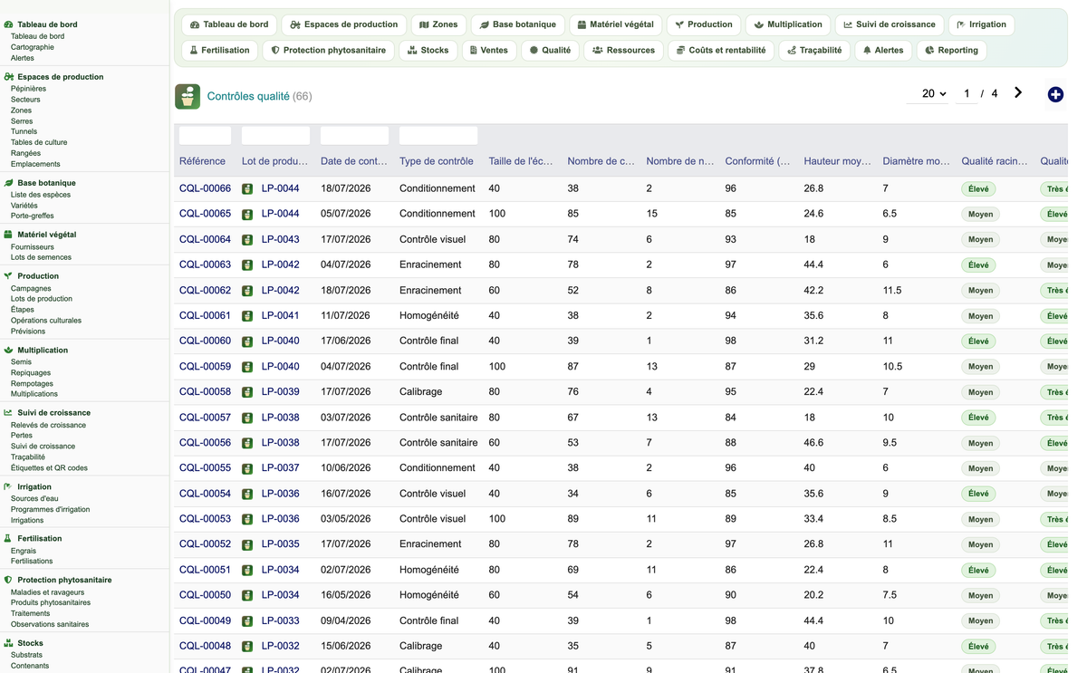
Task: Click the sidebar Tableau de bord gauge icon
Action: click(8, 24)
